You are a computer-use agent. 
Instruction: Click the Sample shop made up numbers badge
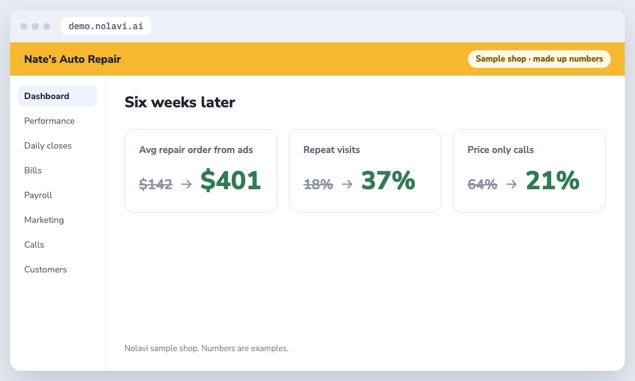tap(539, 58)
